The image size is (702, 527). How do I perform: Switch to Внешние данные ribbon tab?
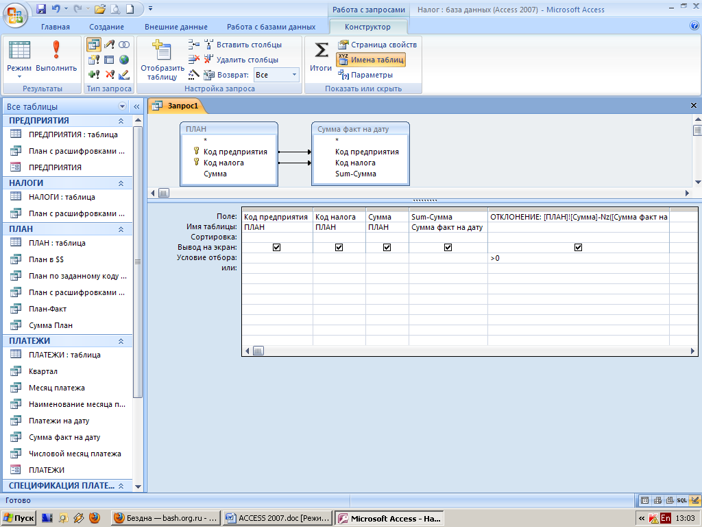(x=176, y=27)
